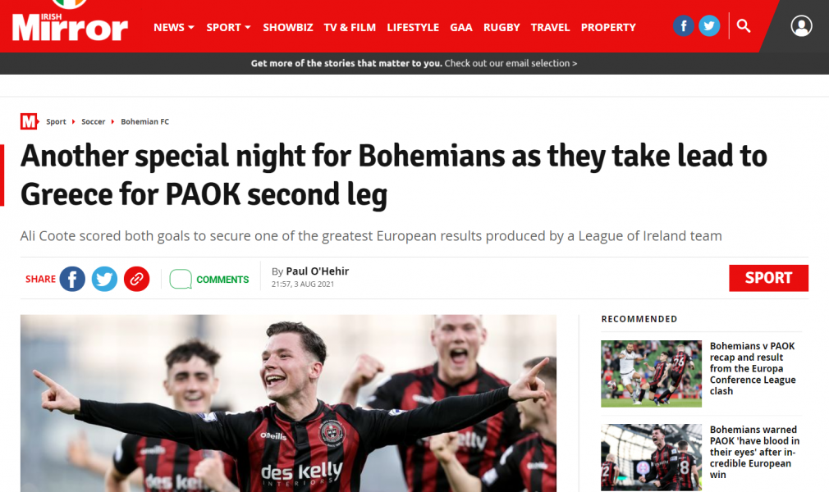
Task: Share article on Twitter
Action: (x=105, y=279)
